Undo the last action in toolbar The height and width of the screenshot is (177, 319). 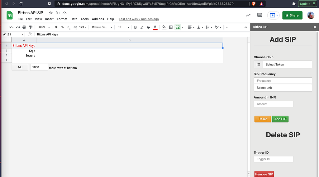(x=12, y=27)
